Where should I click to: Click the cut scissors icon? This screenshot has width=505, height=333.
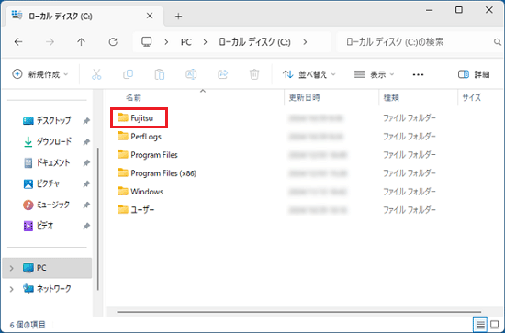pos(96,74)
